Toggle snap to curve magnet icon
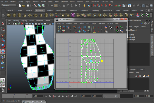 pos(98,5)
